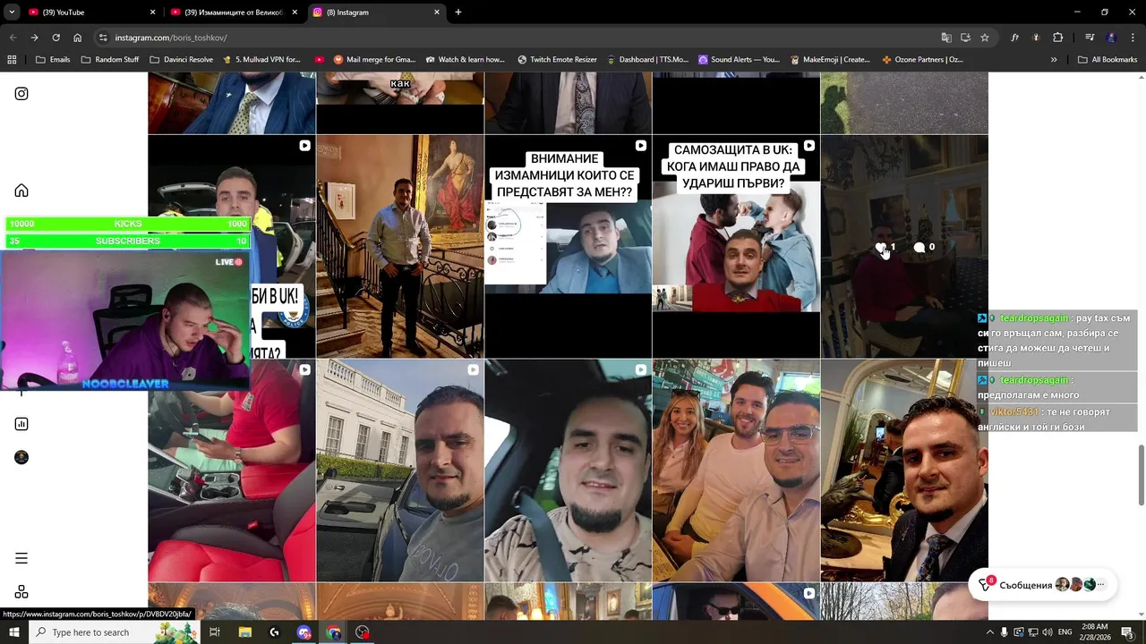Open the Davinci Resolve bookmark folder
This screenshot has height=644, width=1146.
coord(182,60)
